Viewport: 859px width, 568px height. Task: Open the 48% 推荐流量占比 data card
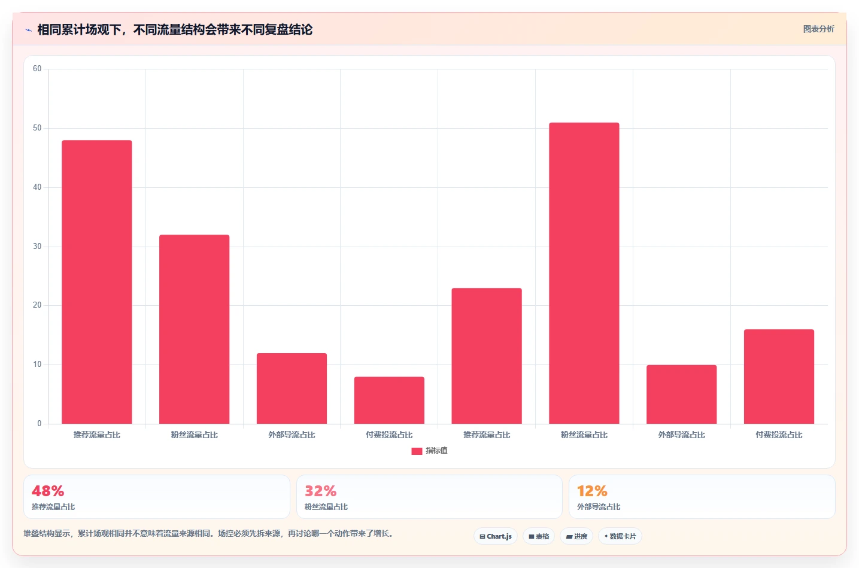[157, 497]
